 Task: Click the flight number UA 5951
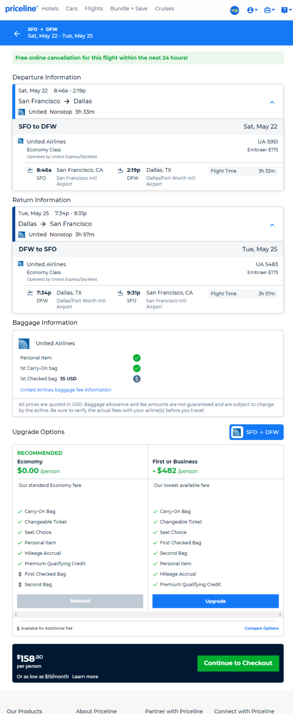(268, 142)
